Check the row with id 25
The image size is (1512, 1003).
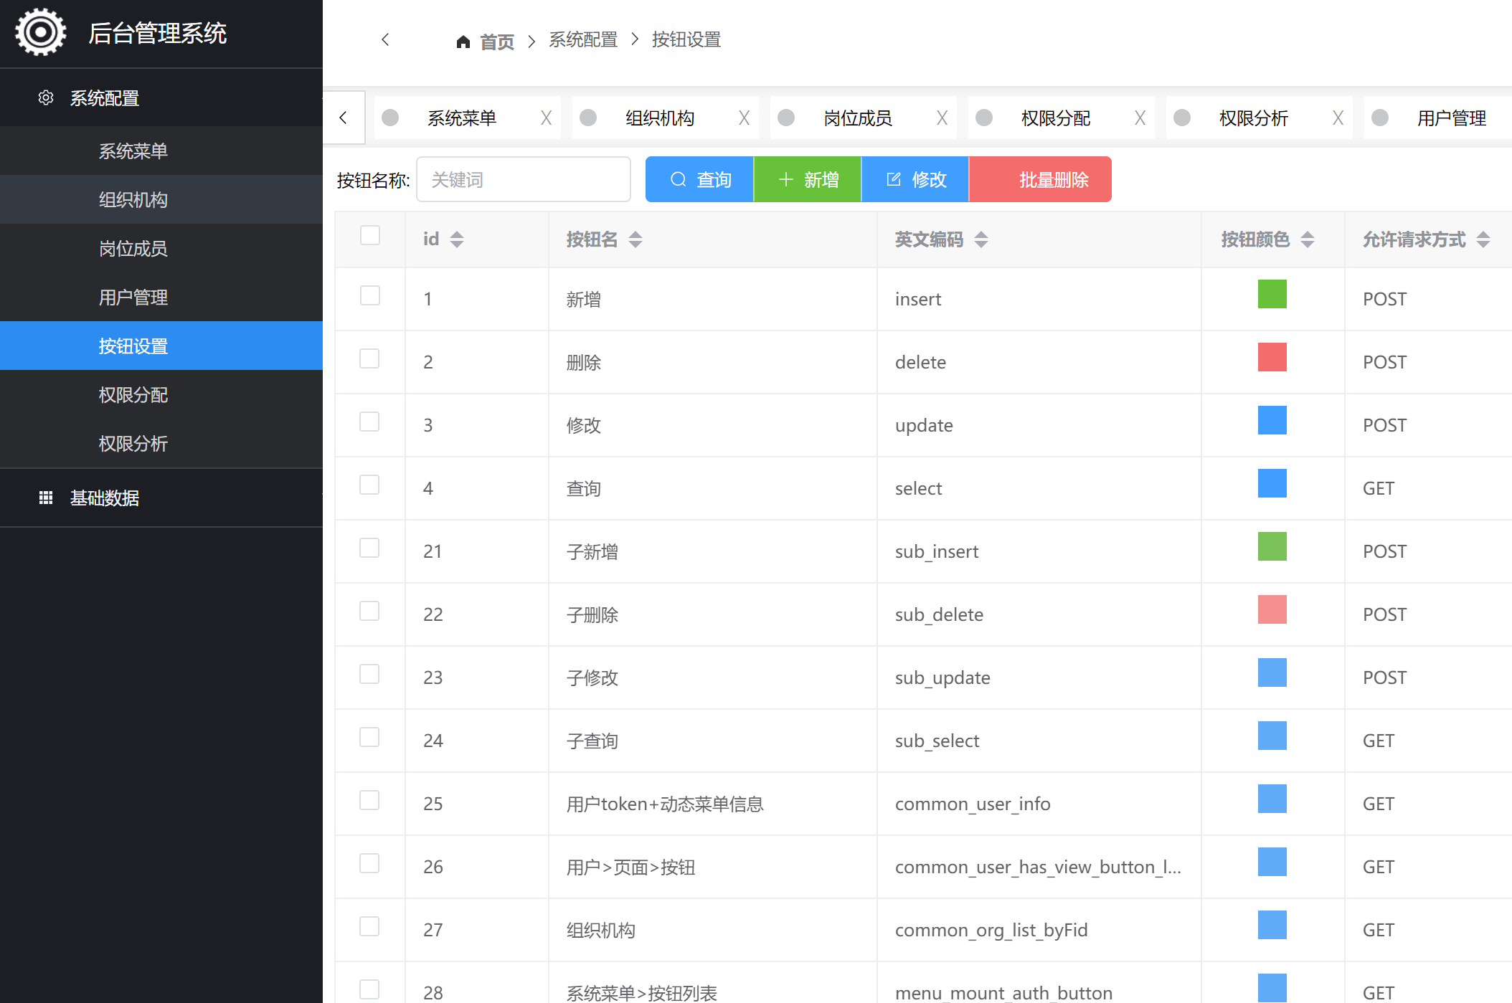(369, 801)
